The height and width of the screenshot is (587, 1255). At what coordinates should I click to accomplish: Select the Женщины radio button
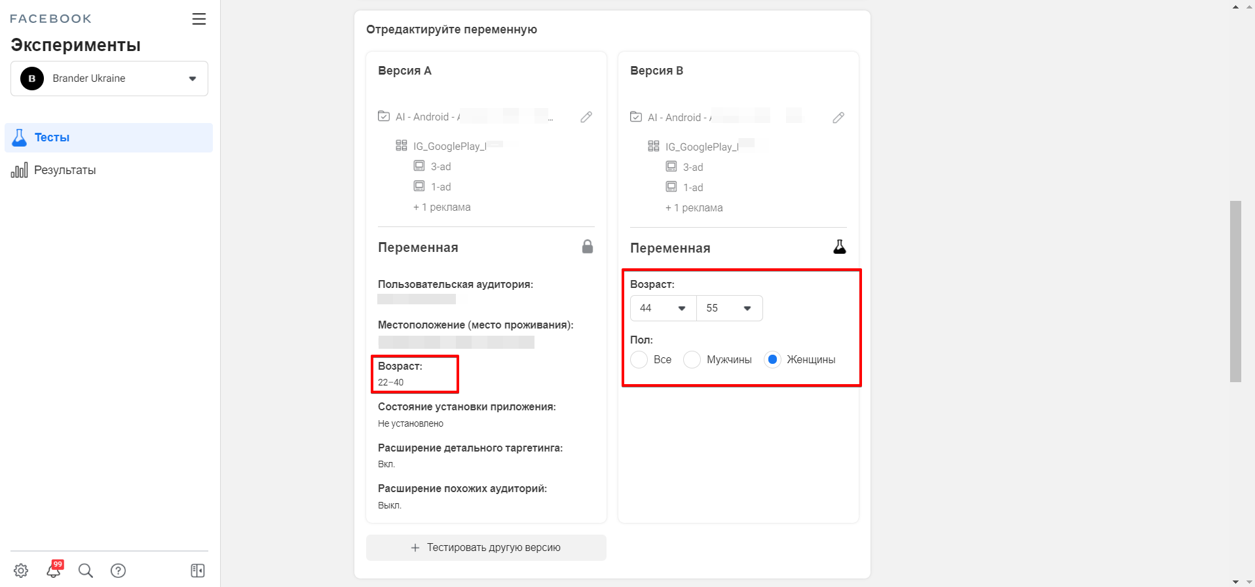click(x=773, y=360)
